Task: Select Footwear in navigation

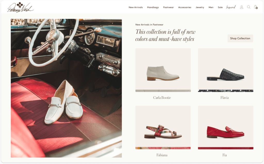Action: tap(168, 7)
